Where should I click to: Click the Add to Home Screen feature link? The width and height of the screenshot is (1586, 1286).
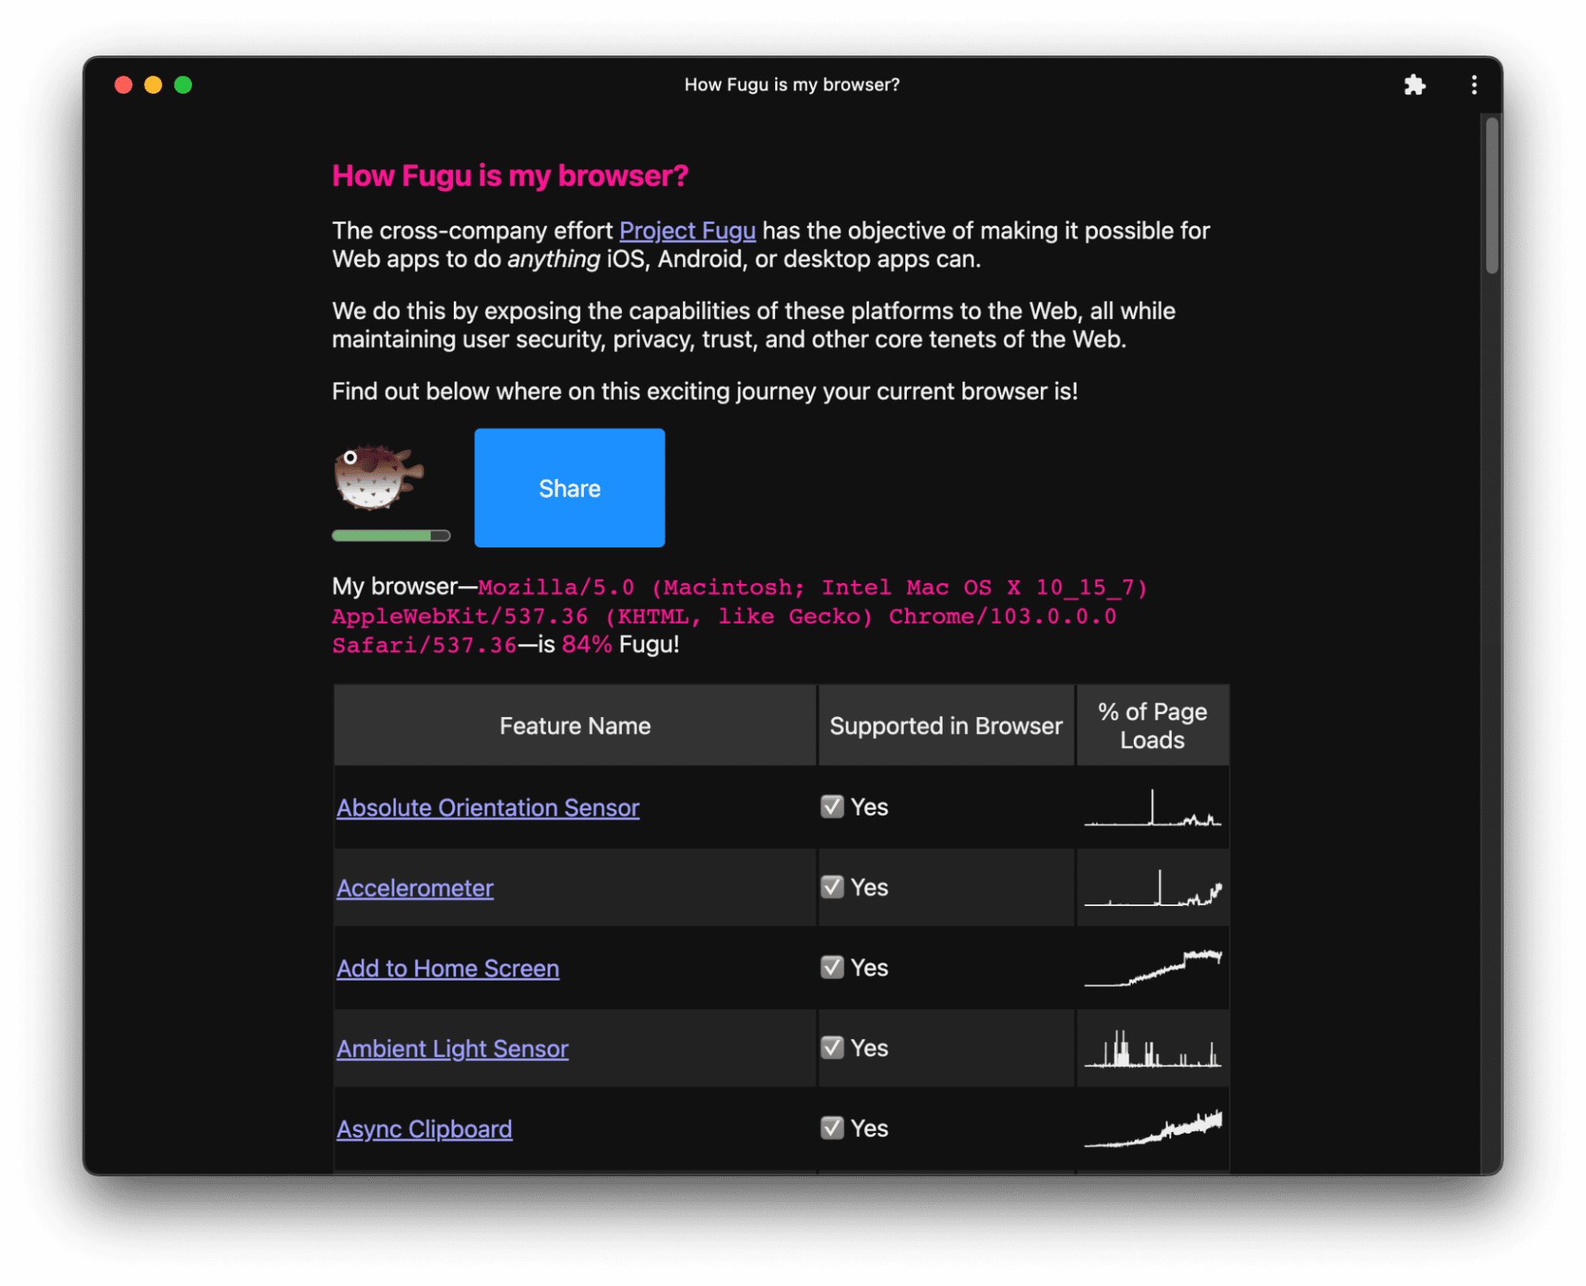(x=446, y=969)
